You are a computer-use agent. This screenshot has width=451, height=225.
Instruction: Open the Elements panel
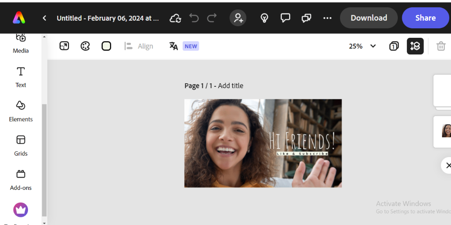pyautogui.click(x=21, y=111)
